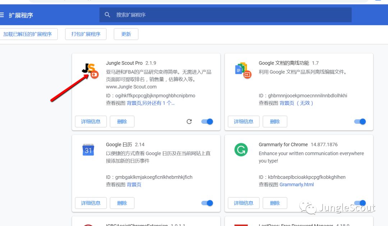Switch off the Grammarly for Chrome toggle

pyautogui.click(x=360, y=203)
